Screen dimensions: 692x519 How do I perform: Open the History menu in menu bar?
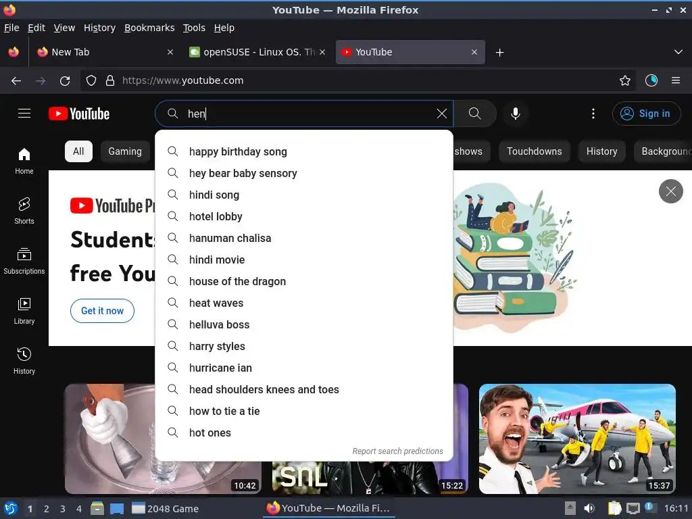tap(100, 28)
